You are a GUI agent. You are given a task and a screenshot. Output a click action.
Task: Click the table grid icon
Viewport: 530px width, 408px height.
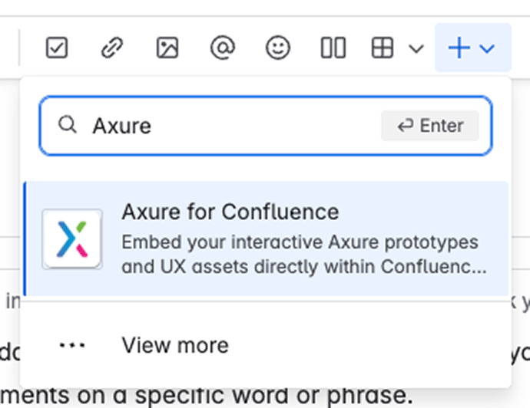coord(382,48)
